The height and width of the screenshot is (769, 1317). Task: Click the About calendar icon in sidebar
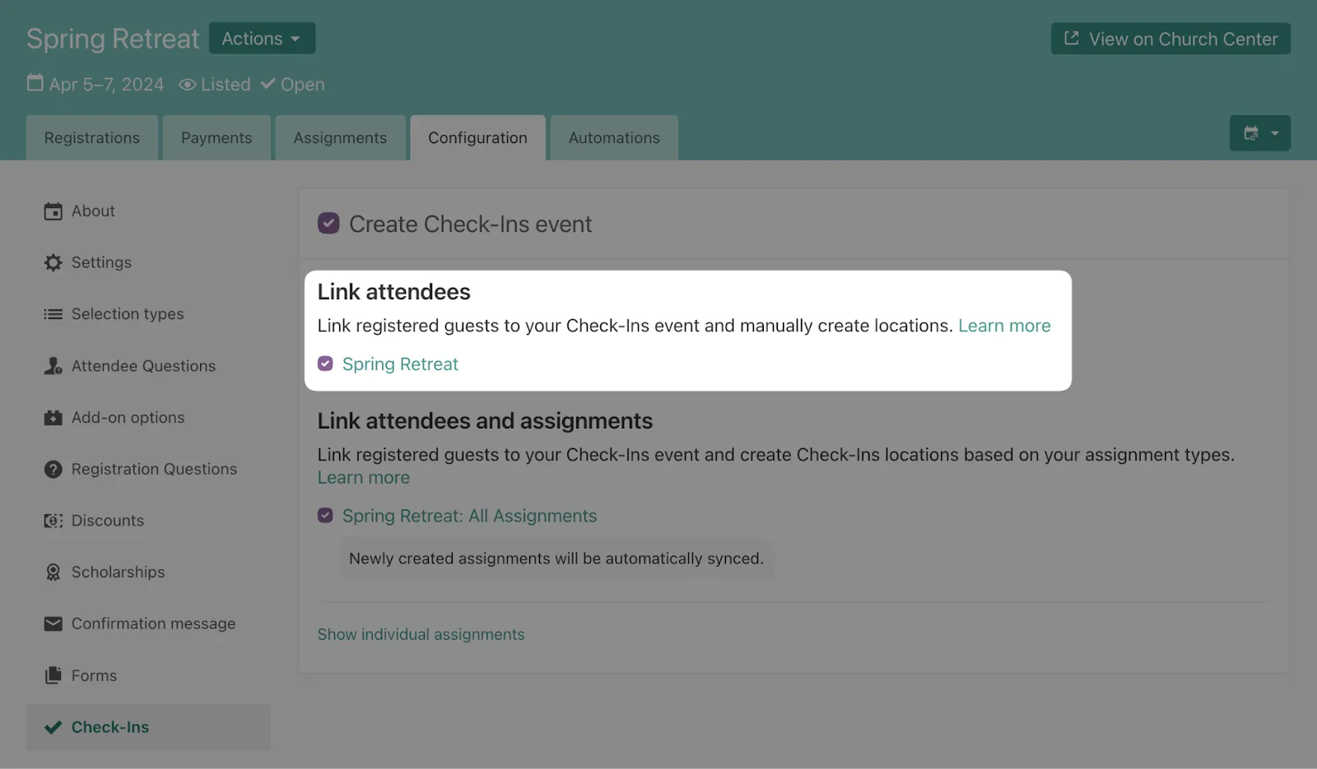53,211
